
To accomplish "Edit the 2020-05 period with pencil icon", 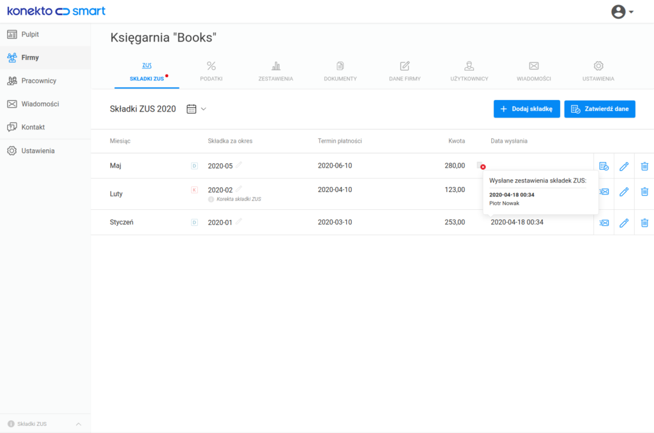I will (239, 165).
